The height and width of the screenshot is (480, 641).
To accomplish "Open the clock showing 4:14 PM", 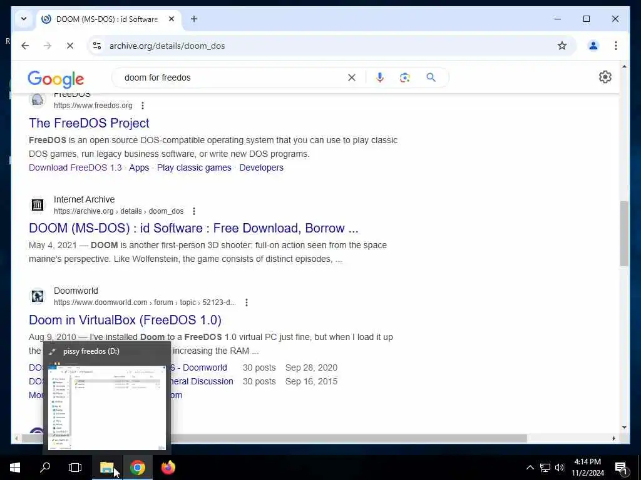I will click(x=587, y=467).
